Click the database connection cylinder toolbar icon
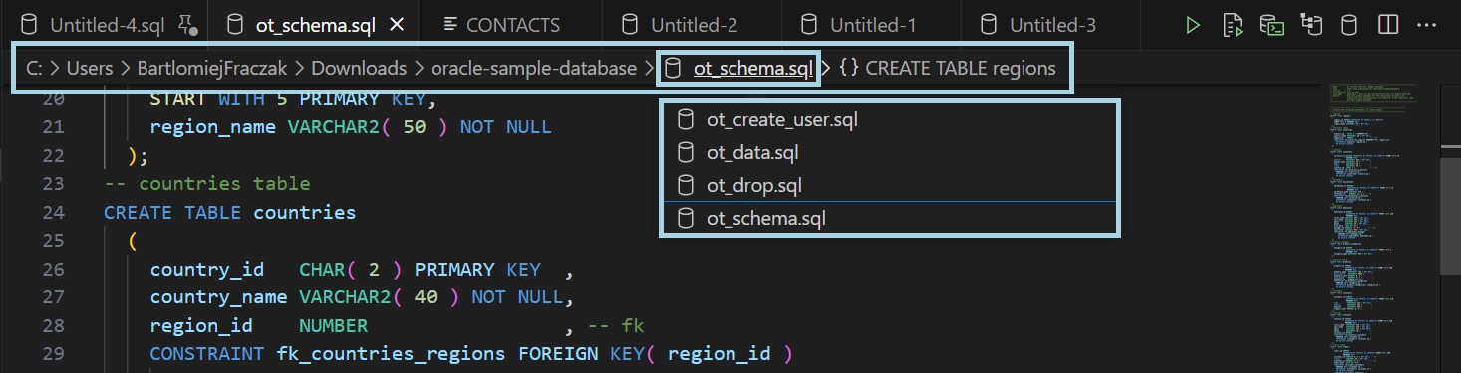The height and width of the screenshot is (373, 1461). (x=1348, y=25)
